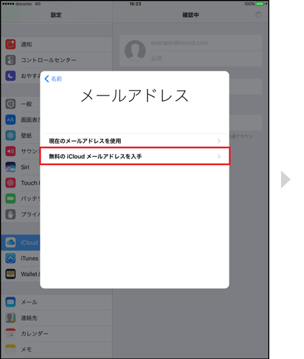
Task: Open コントロールセンター settings row
Action: click(57, 60)
